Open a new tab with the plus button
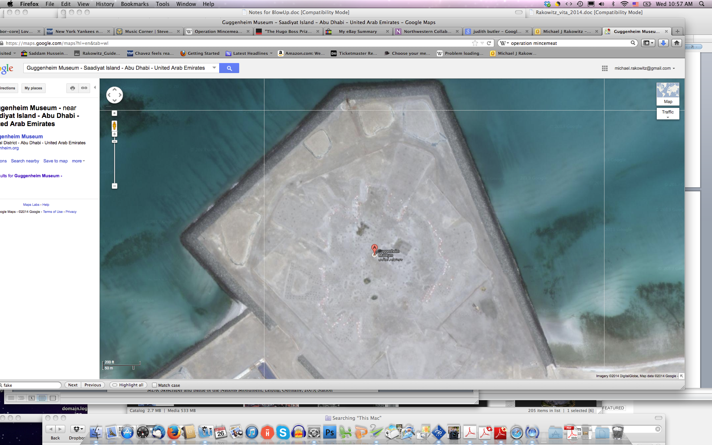Screen dimensions: 712x445 677,32
